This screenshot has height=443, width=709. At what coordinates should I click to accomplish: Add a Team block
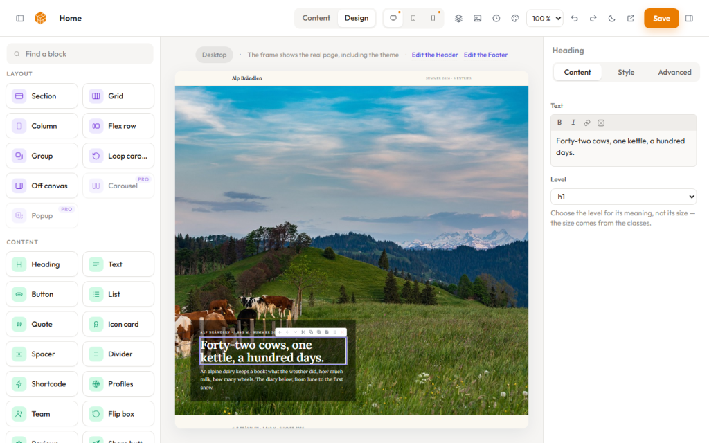point(42,413)
